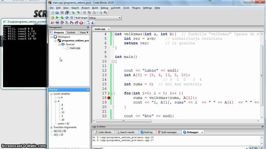Image resolution: width=266 pixels, height=149 pixels.
Task: Show more Management tabs with right arrow
Action: point(88,32)
